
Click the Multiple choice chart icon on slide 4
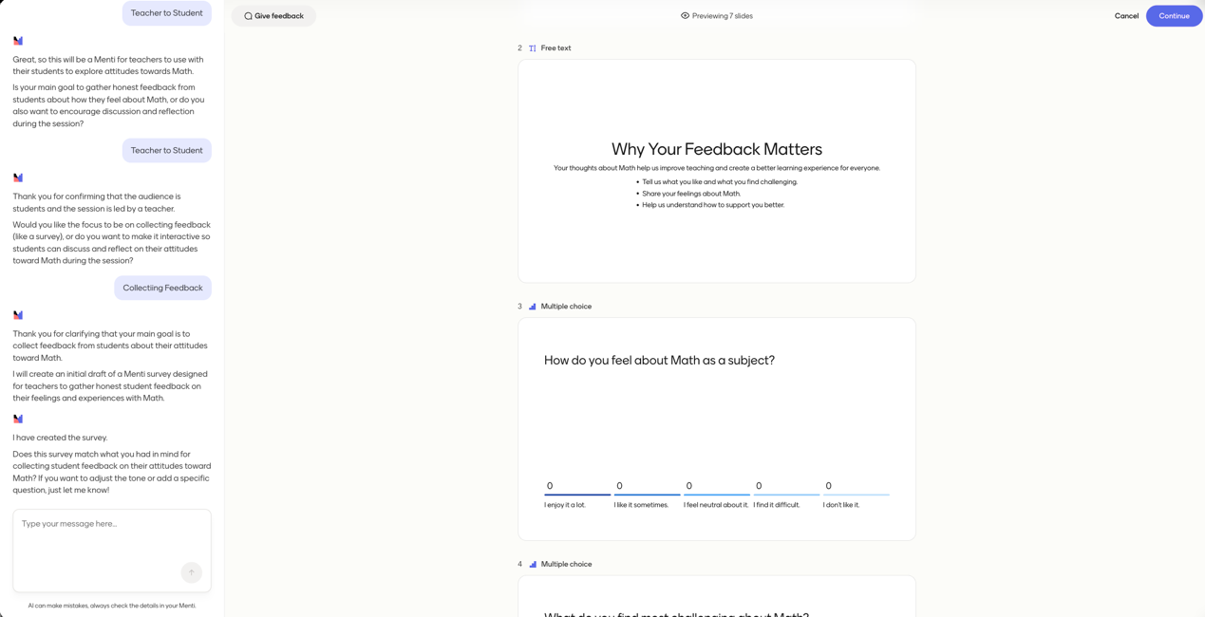pos(533,565)
